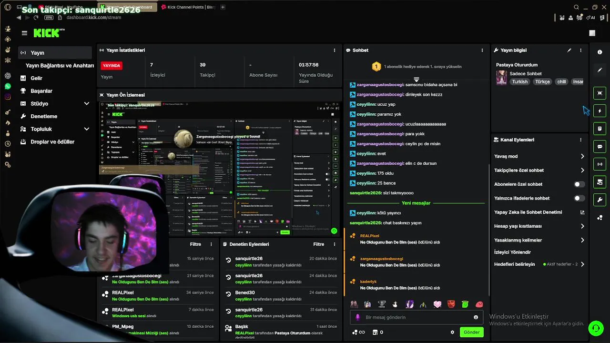This screenshot has height=343, width=610.
Task: Open the Denetim Eylemleri Filtre dropdown
Action: 319,244
